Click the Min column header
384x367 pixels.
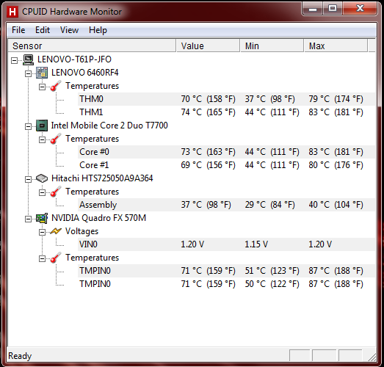point(272,46)
